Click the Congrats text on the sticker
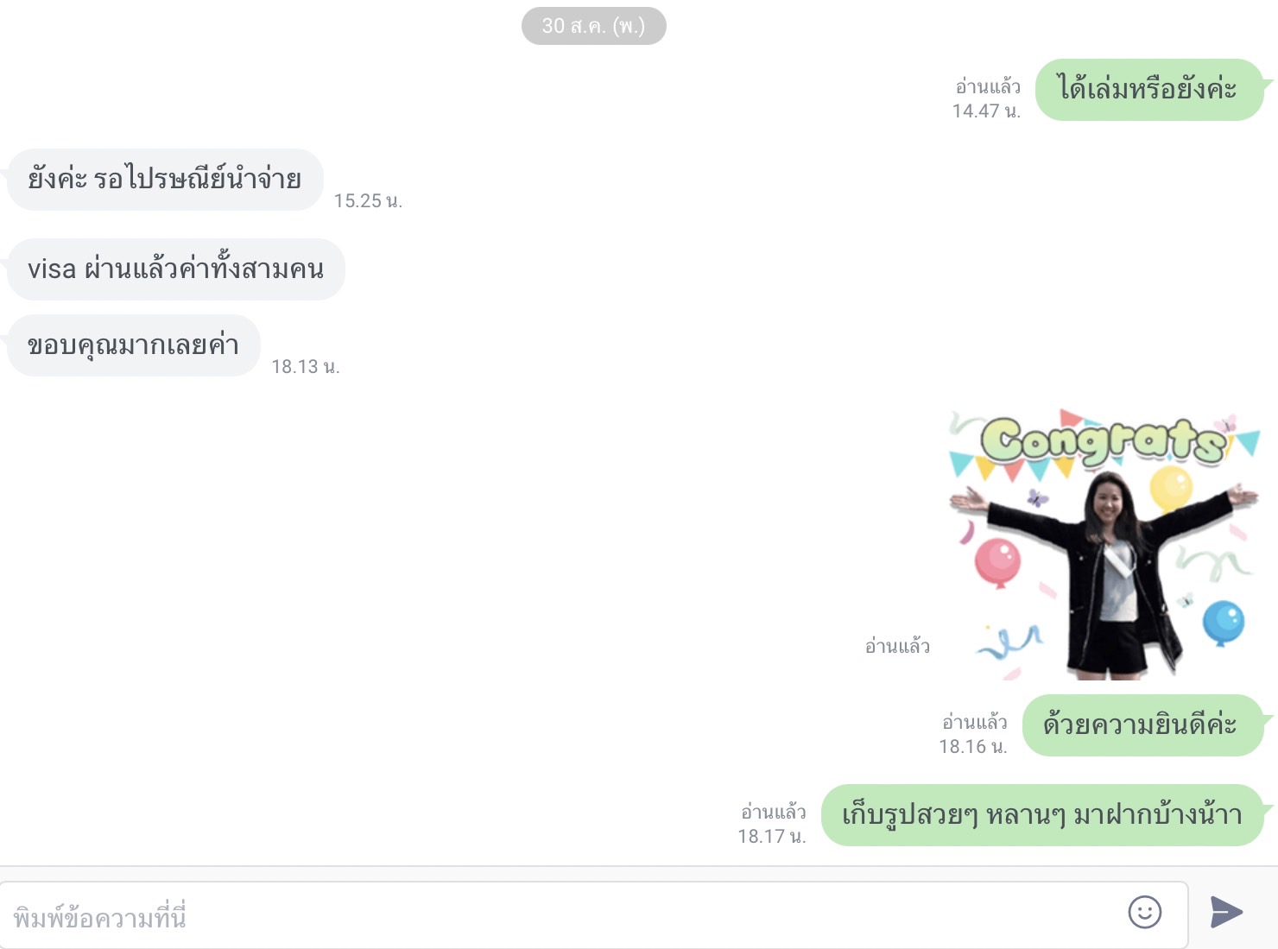Image resolution: width=1278 pixels, height=949 pixels. 1104,440
